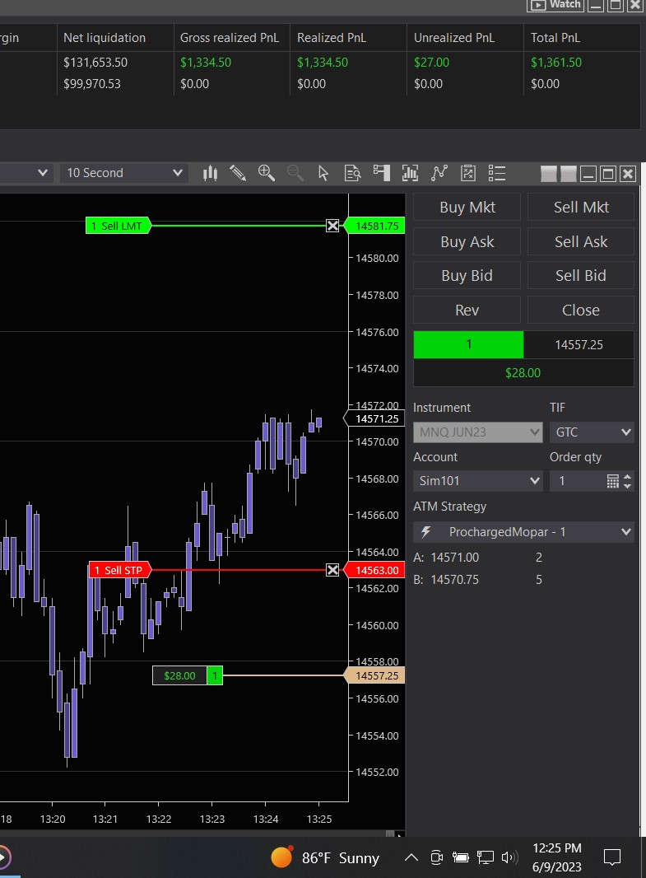Click the network tray icon
This screenshot has height=878, width=646.
[485, 857]
